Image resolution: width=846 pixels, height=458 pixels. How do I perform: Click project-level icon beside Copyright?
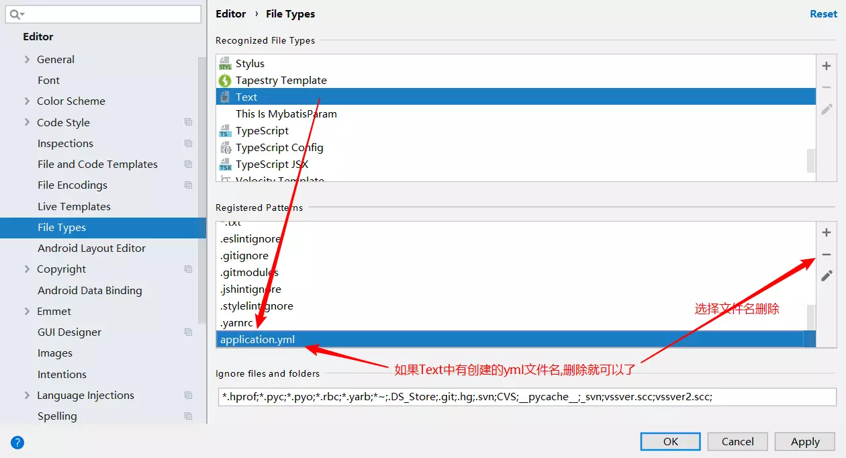[x=189, y=269]
